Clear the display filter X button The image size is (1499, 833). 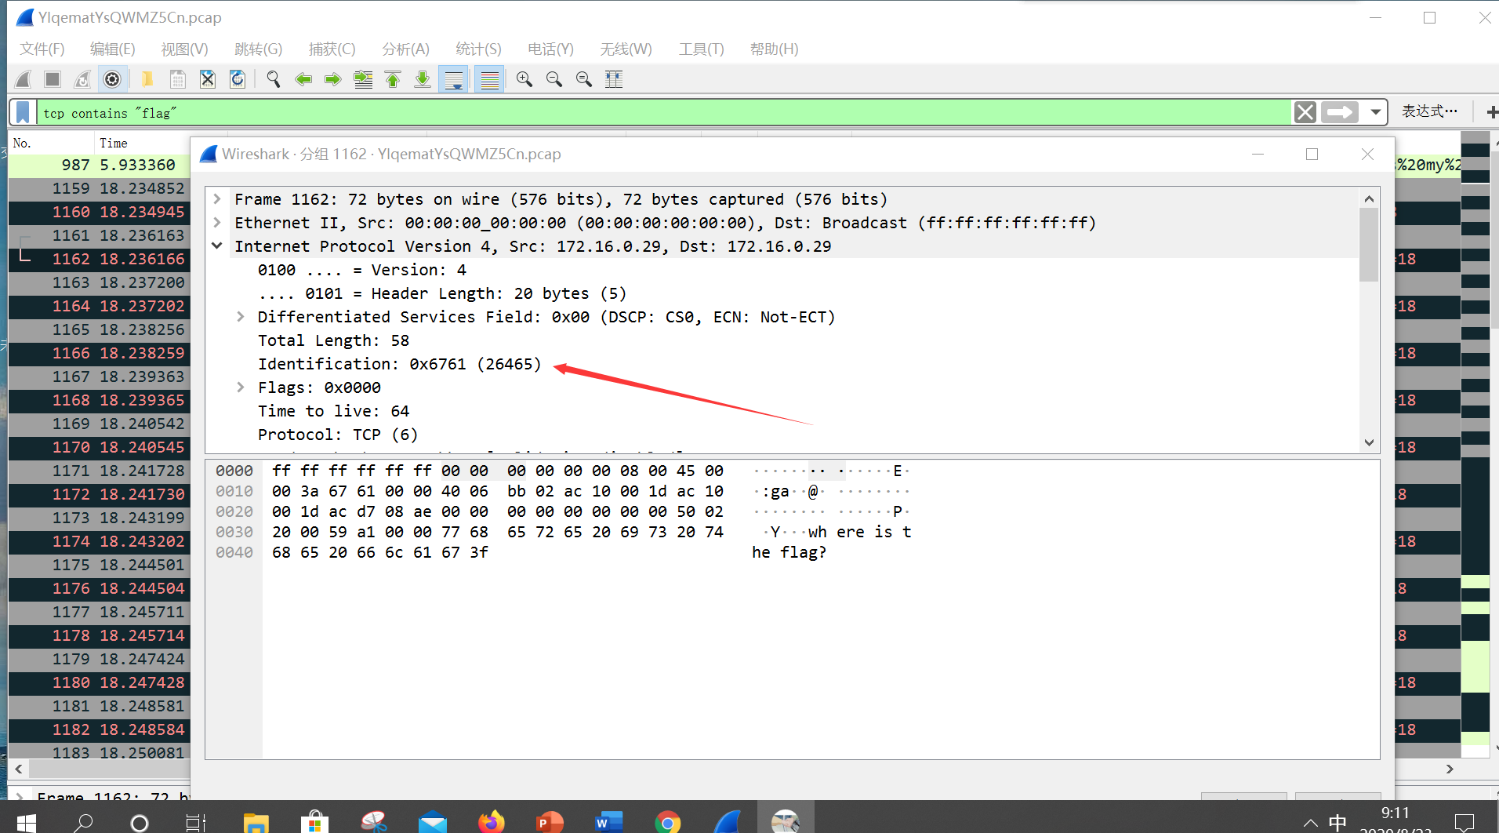[1305, 112]
